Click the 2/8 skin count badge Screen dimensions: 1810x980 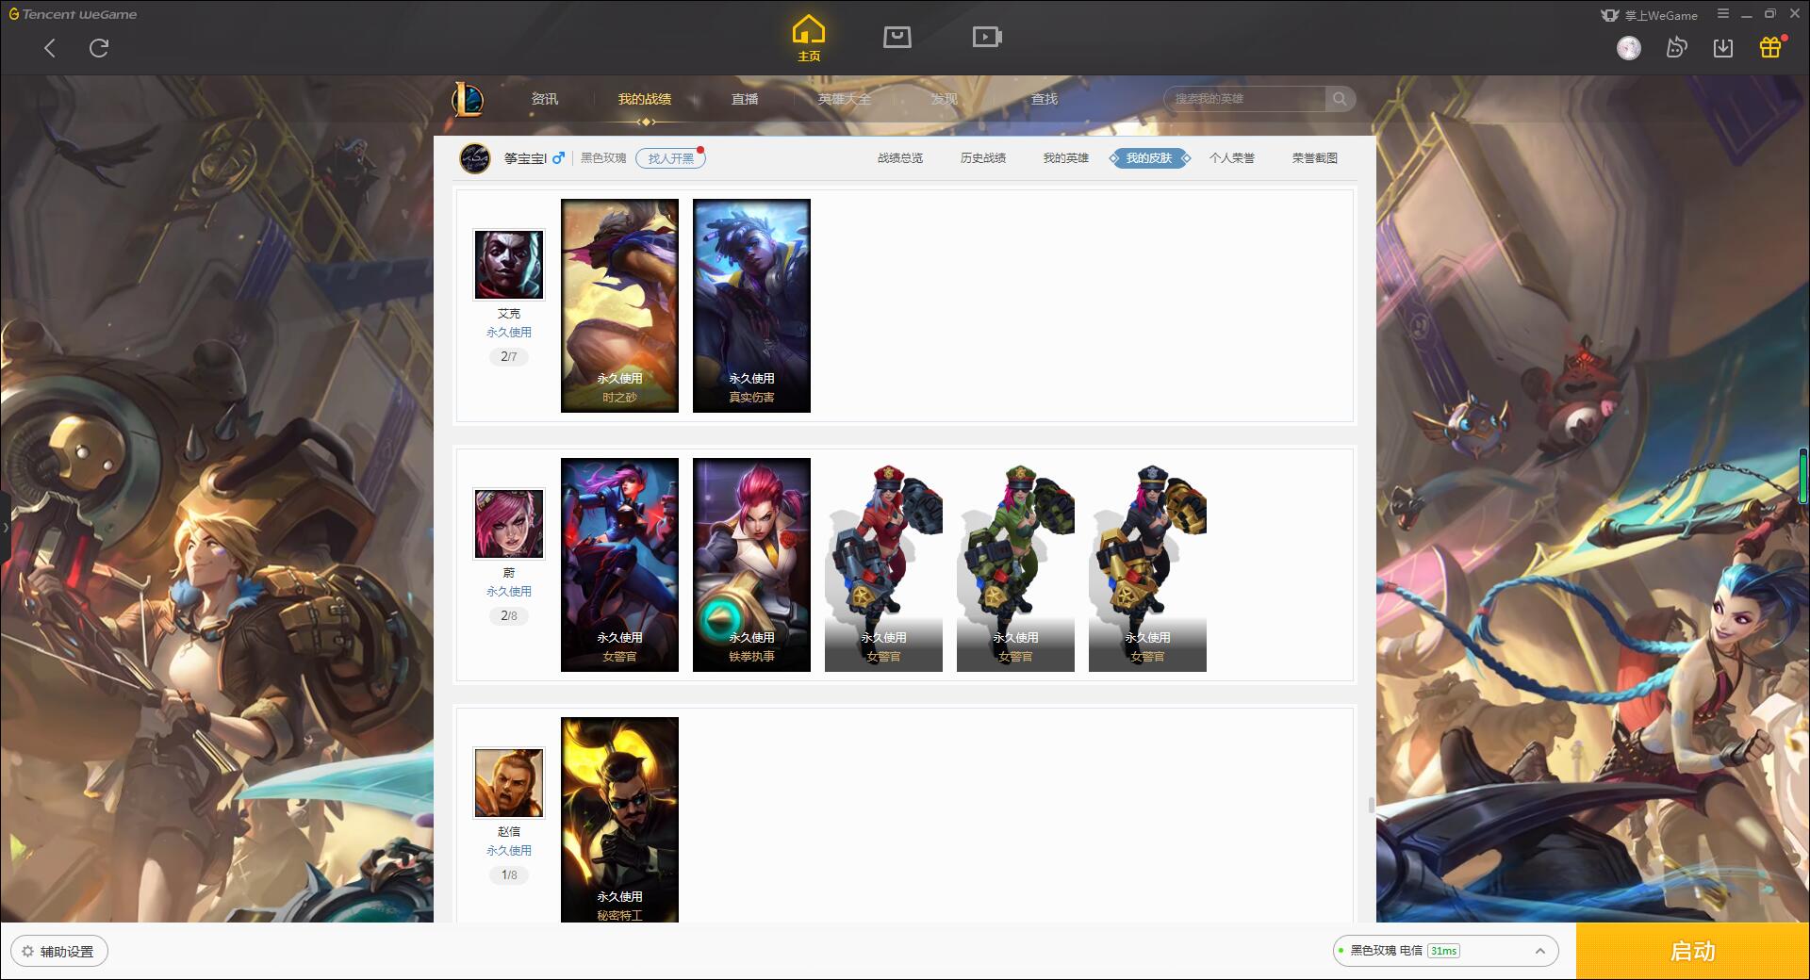(x=509, y=616)
